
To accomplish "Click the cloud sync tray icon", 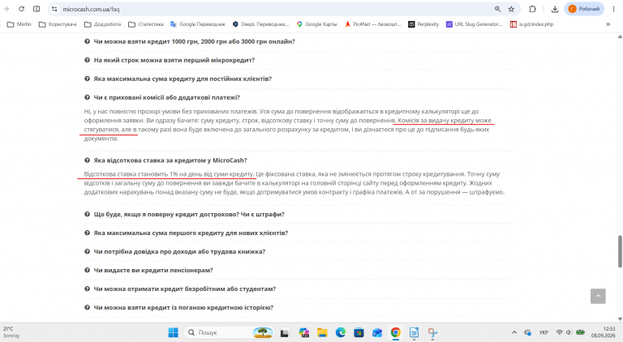I will click(x=527, y=332).
